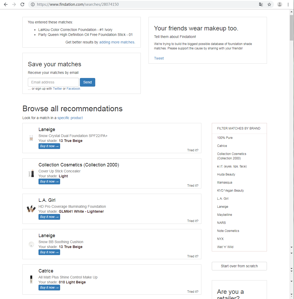Click the Snow BB Soothing Cushion thumbnail
The width and height of the screenshot is (294, 299).
[31, 244]
